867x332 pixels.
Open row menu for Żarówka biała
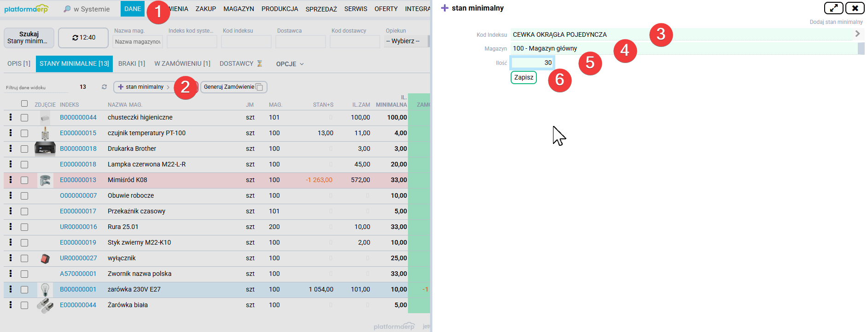11,305
